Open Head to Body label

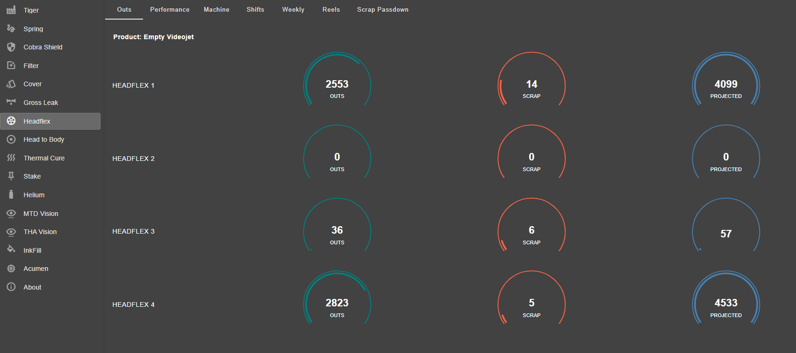click(x=44, y=139)
